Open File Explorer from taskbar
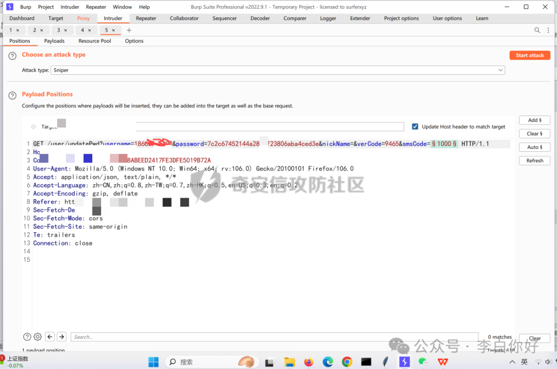The width and height of the screenshot is (557, 369). [x=289, y=362]
